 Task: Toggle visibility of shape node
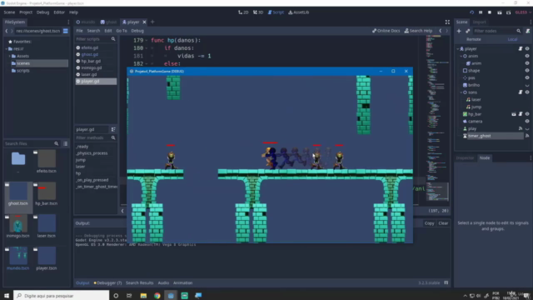527,70
